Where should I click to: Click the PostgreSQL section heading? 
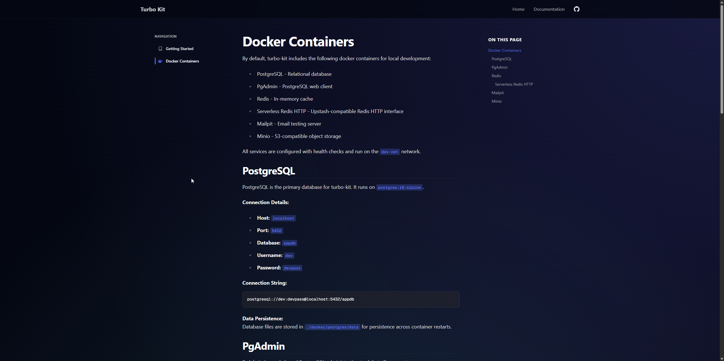click(268, 171)
